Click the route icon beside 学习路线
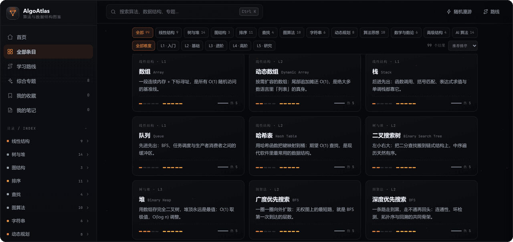 click(x=10, y=66)
